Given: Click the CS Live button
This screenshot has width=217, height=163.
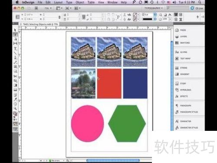Looking at the screenshot, I should tap(197, 8).
